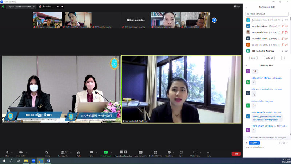Open the View menu at top right

pos(237,7)
